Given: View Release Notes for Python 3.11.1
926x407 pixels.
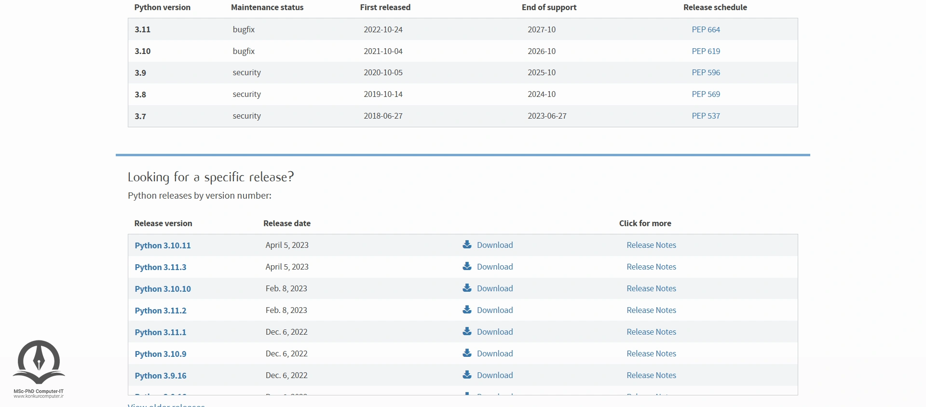Looking at the screenshot, I should click(651, 332).
